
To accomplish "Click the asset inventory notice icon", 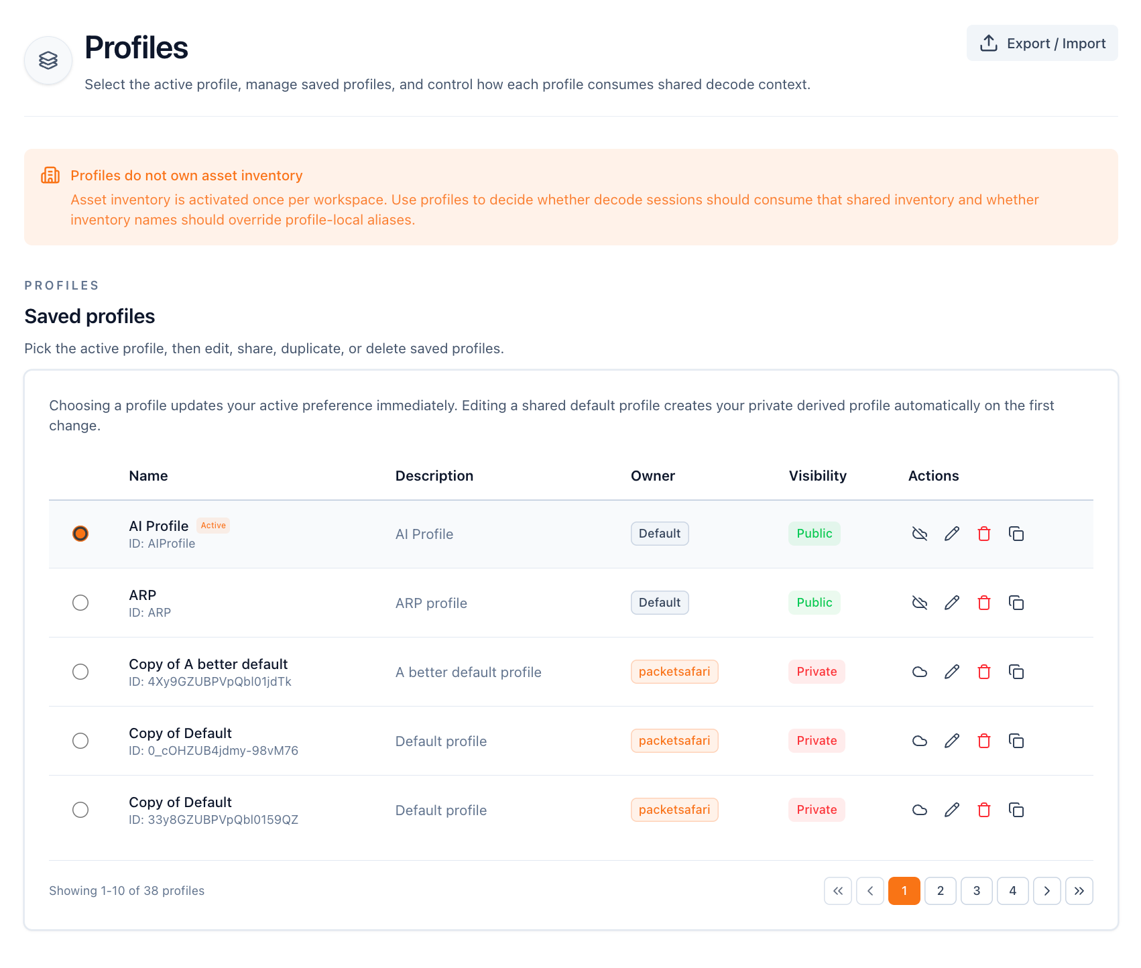I will (50, 175).
